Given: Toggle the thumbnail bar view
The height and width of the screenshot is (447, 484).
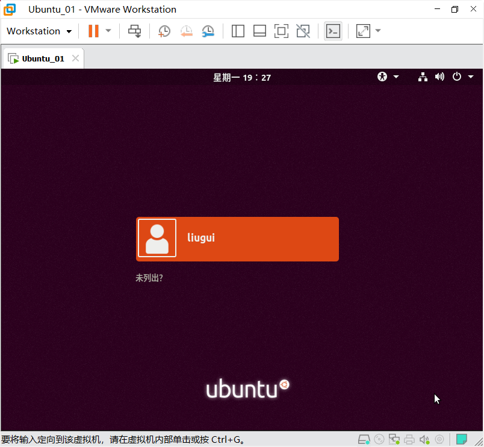Looking at the screenshot, I should click(x=259, y=31).
